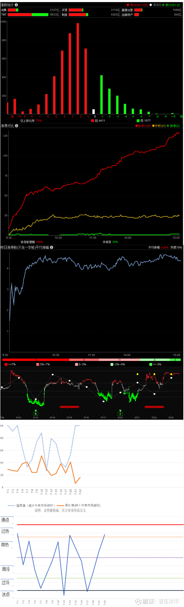Click the green 阴 1077 legend square
Screen dimensions: 184x607
pos(138,121)
